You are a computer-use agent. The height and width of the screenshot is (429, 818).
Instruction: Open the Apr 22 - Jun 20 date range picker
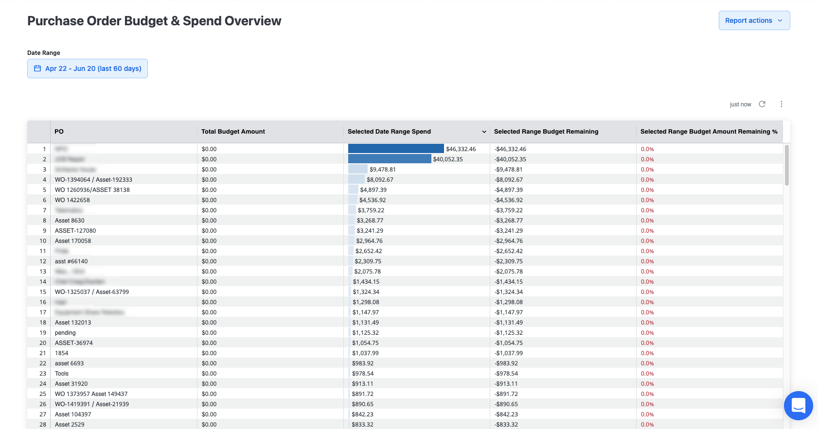coord(88,69)
